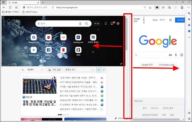
Task: Open the mobile phone icon on new tab page
Action: pyautogui.click(x=106, y=23)
